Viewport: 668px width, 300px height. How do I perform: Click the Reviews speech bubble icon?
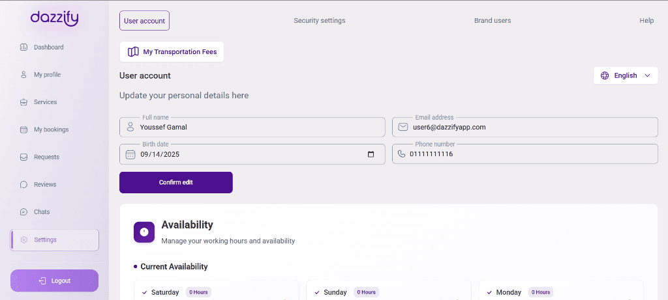[x=24, y=184]
